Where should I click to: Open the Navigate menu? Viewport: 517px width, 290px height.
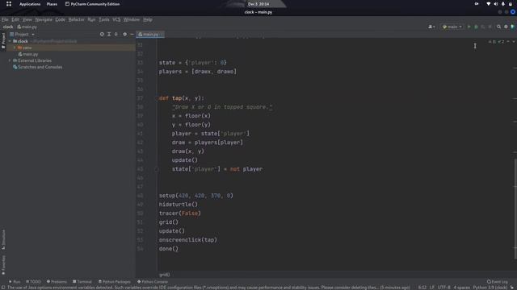tap(44, 19)
